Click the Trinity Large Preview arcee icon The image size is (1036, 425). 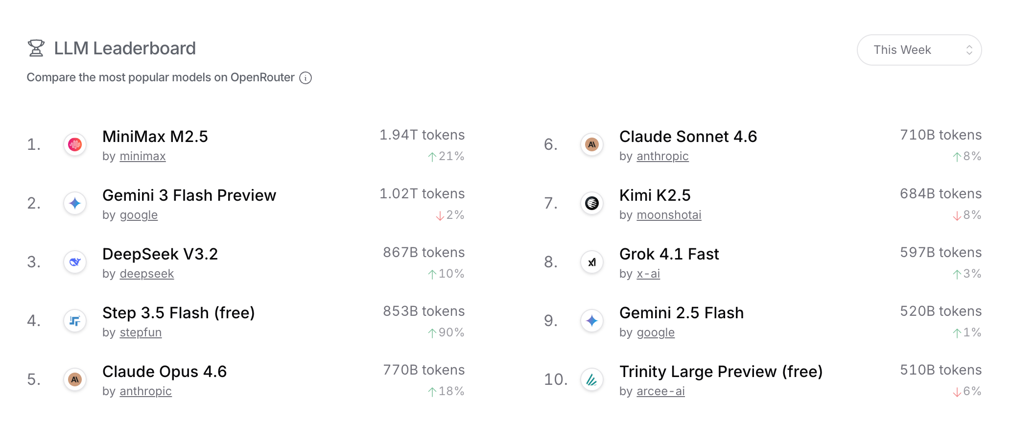tap(592, 379)
